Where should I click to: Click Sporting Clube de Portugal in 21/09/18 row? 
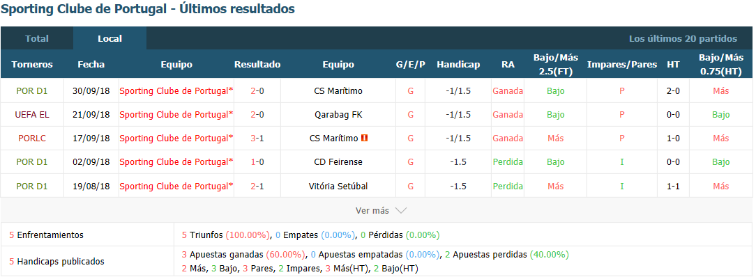tap(176, 114)
